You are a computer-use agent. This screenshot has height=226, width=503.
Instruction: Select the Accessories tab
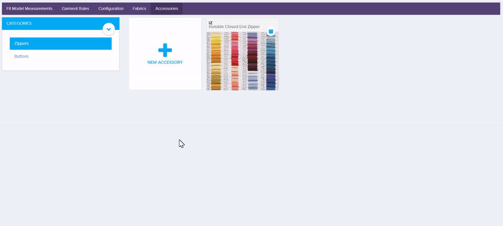(167, 9)
